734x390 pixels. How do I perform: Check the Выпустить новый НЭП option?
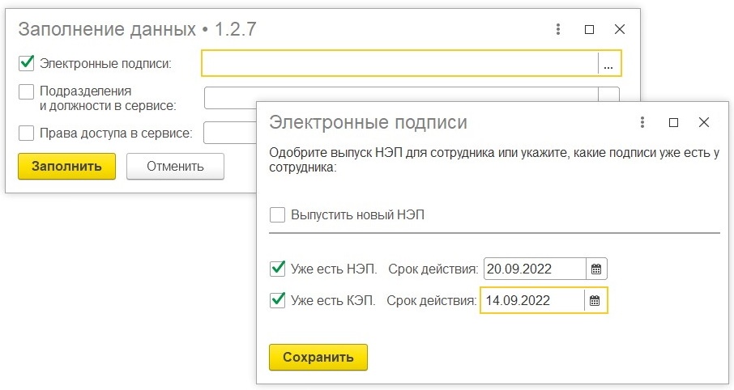tap(278, 215)
